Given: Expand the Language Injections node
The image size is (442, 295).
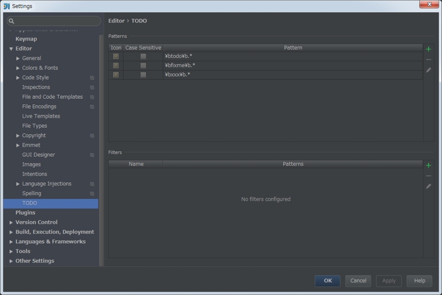Looking at the screenshot, I should coord(18,184).
